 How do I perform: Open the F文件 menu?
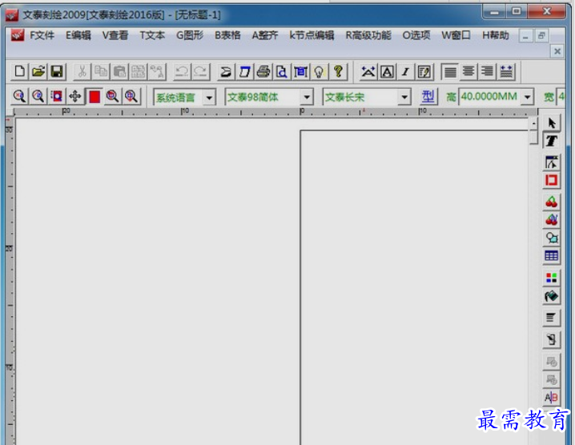coord(42,35)
